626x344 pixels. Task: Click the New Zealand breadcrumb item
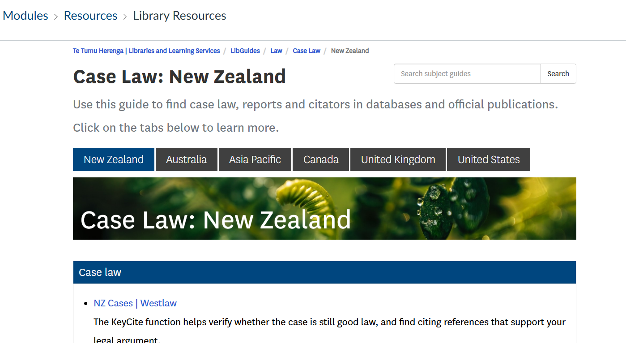350,51
